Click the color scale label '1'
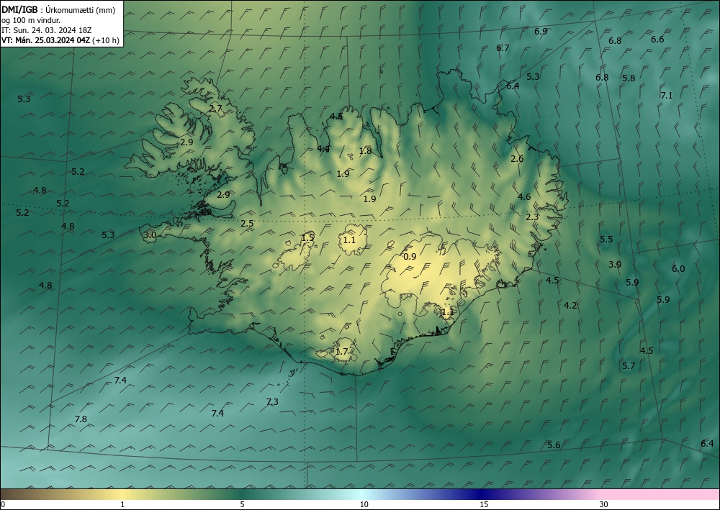This screenshot has height=510, width=720. point(122,504)
